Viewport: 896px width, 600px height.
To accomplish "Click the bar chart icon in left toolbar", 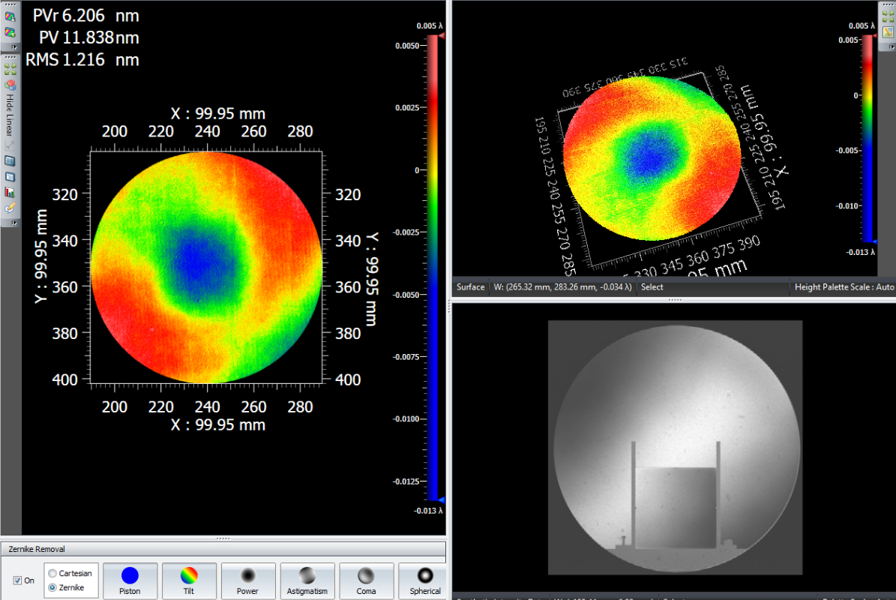I will [x=10, y=192].
